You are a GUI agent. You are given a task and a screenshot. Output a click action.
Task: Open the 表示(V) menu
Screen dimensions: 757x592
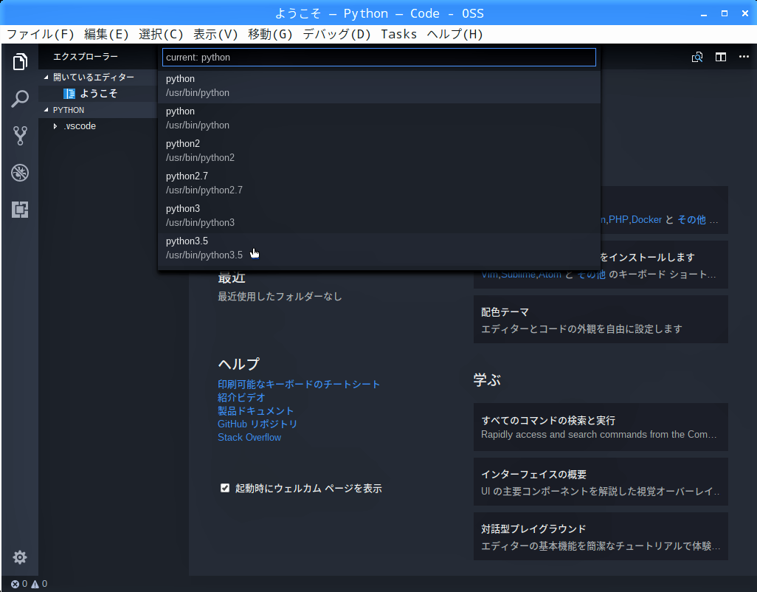tap(215, 34)
